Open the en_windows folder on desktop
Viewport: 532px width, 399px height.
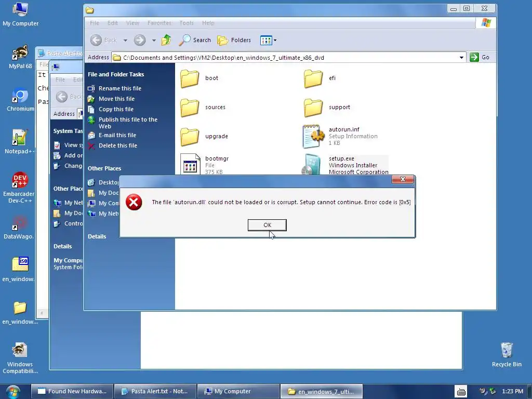click(x=20, y=312)
